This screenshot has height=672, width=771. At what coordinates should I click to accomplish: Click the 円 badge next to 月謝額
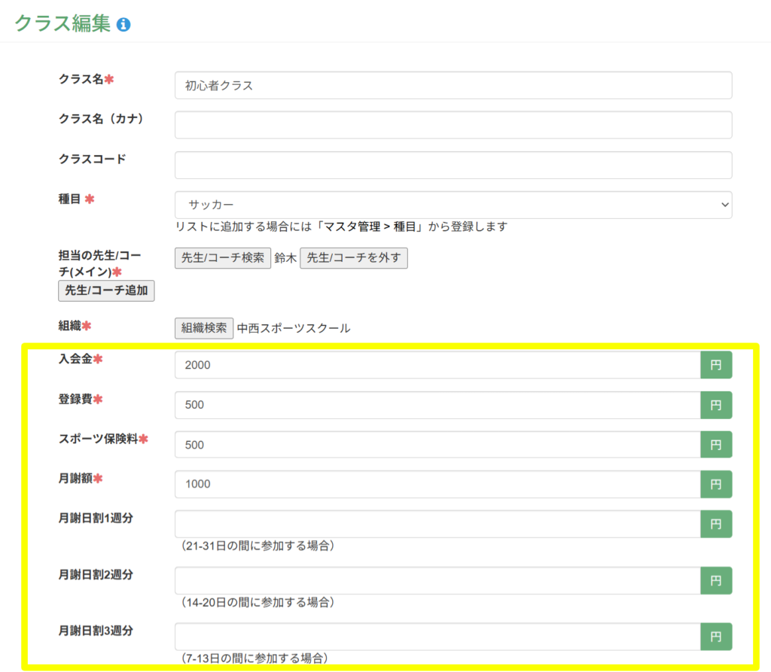tap(715, 484)
